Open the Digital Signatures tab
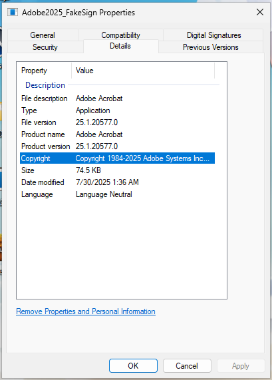 point(213,35)
